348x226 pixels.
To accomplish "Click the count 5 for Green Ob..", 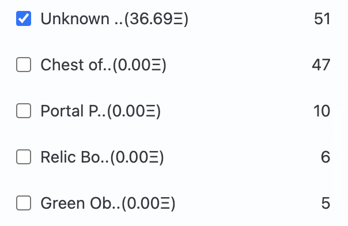I will click(x=326, y=203).
